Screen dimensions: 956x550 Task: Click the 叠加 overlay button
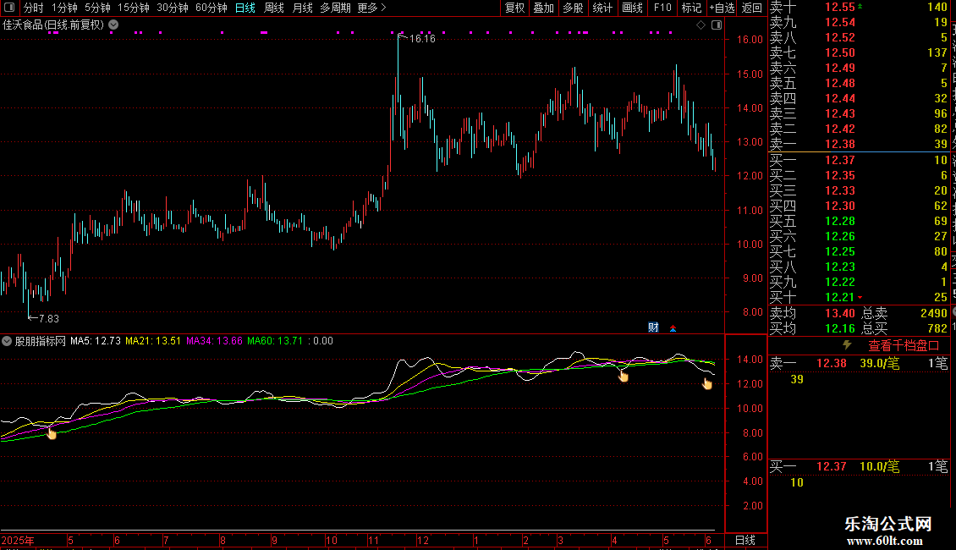tap(543, 8)
